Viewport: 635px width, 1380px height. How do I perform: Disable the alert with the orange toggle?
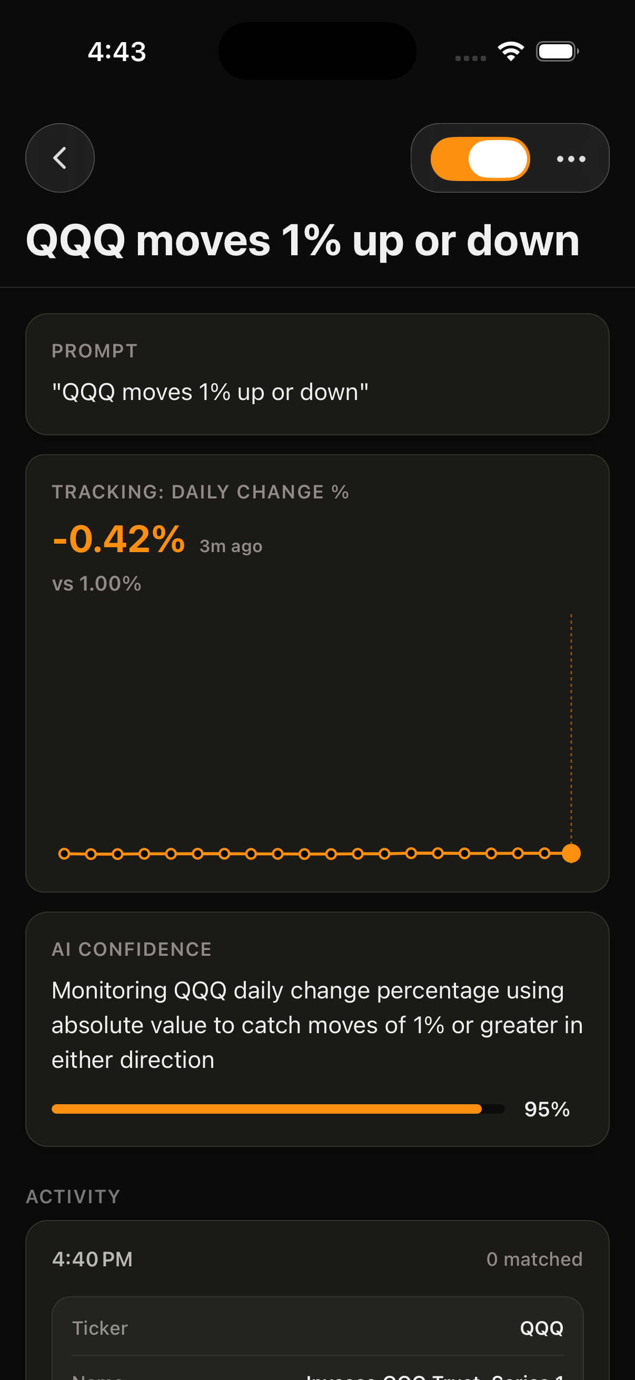click(480, 158)
